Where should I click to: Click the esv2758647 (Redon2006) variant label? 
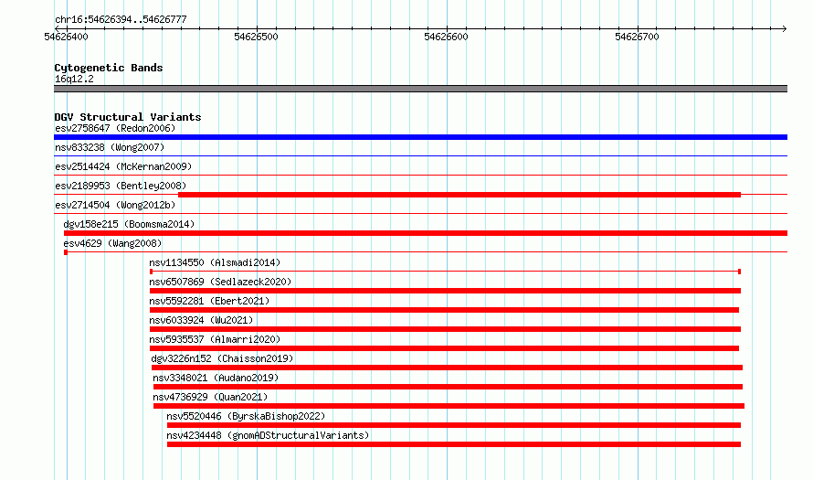point(115,128)
